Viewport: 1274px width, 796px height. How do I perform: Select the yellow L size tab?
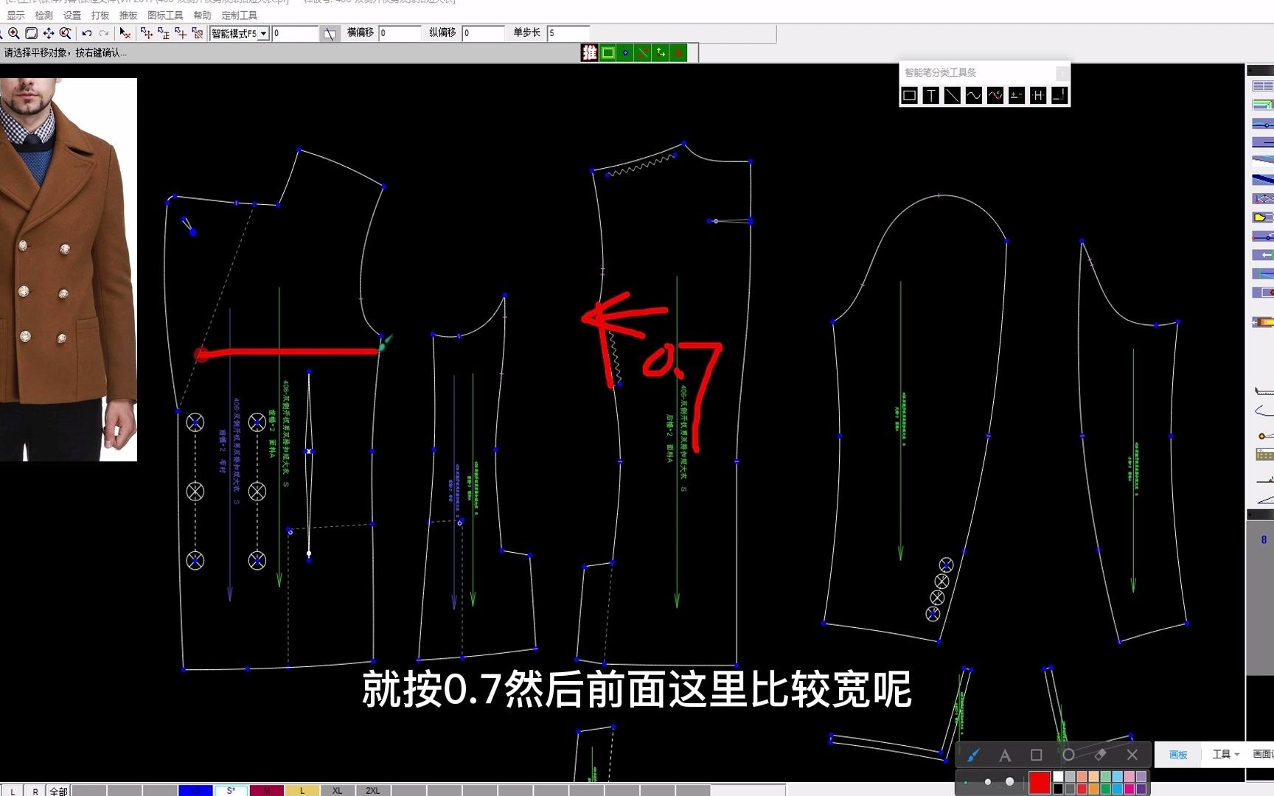tap(302, 791)
